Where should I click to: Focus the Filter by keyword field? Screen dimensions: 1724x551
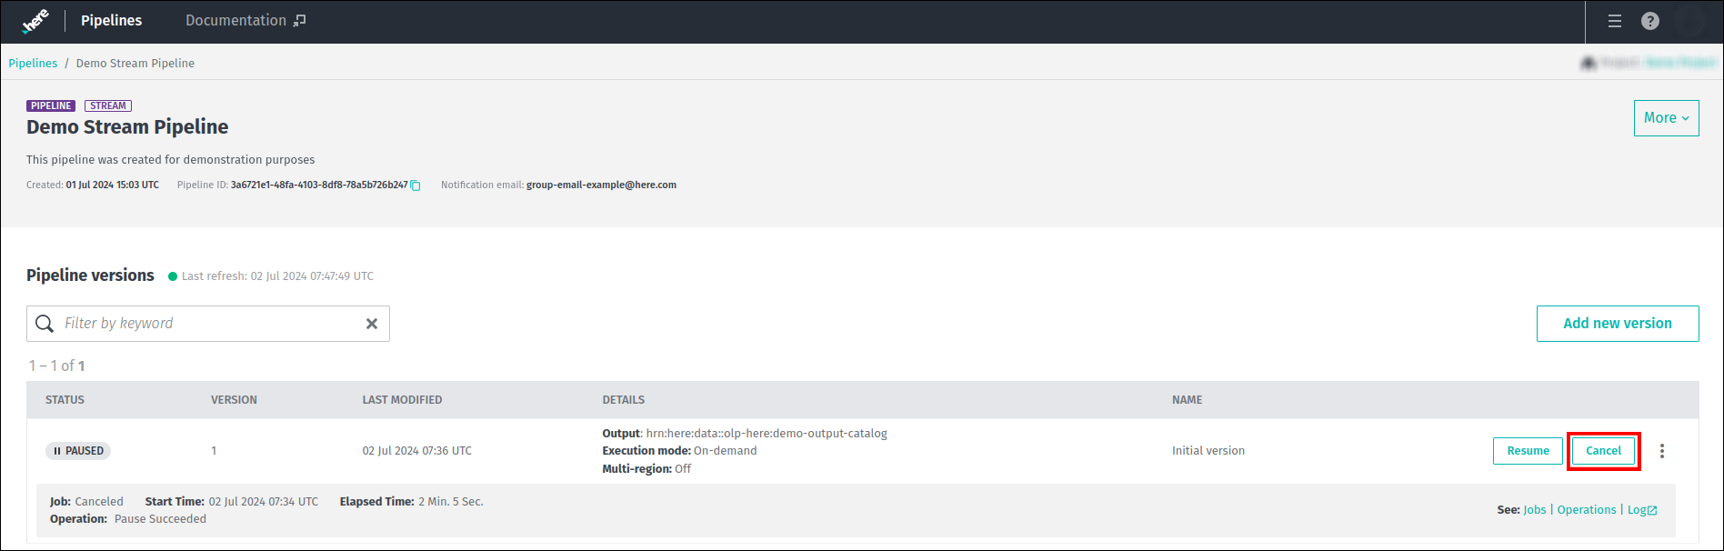tap(208, 324)
